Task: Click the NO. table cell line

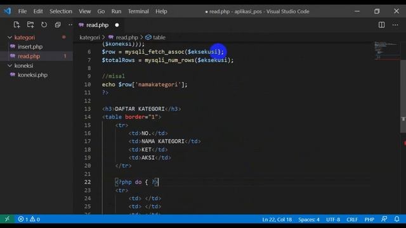Action: (148, 134)
